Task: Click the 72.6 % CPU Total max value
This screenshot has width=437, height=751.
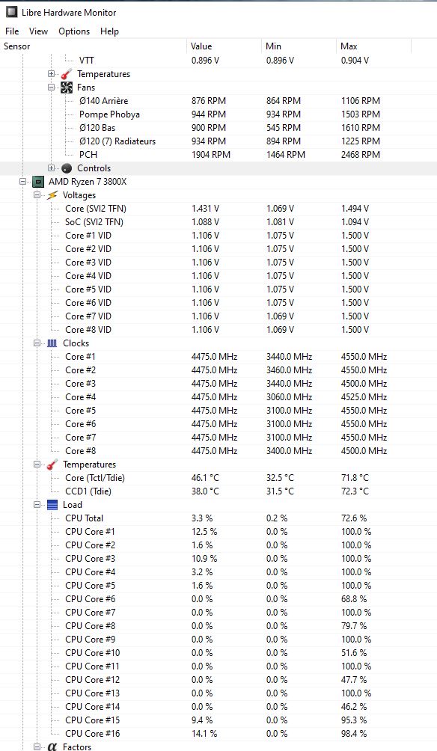Action: tap(354, 518)
